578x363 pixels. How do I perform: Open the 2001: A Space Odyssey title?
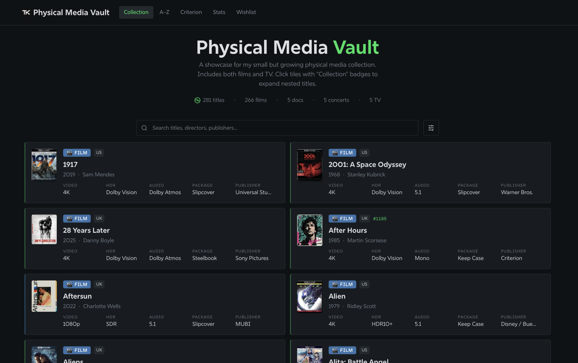(x=367, y=164)
